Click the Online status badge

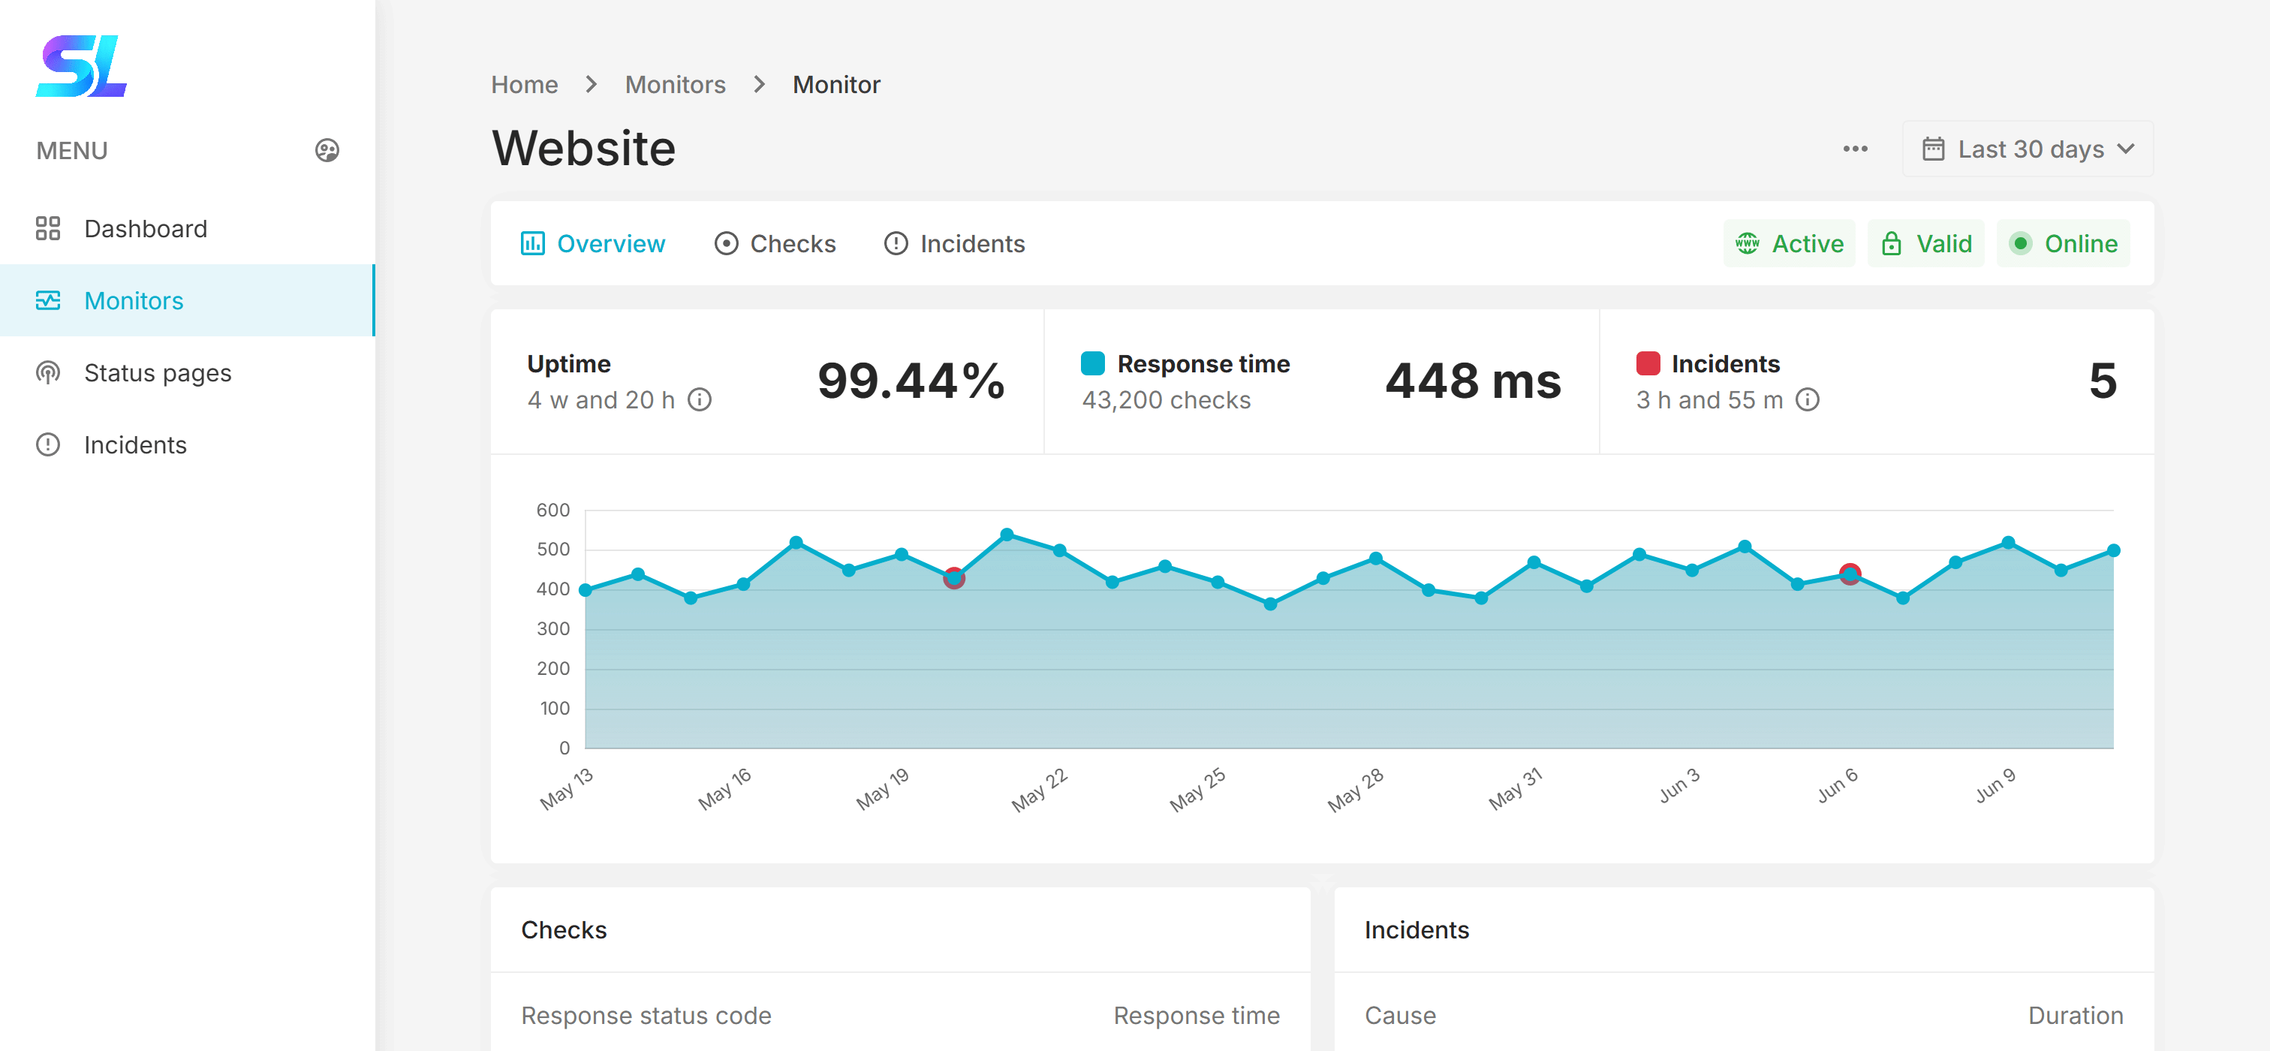pos(2062,244)
